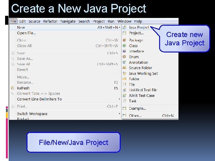Select the Move... entry
Image resolution: width=215 pixels, height=161 pixels.
(65, 77)
